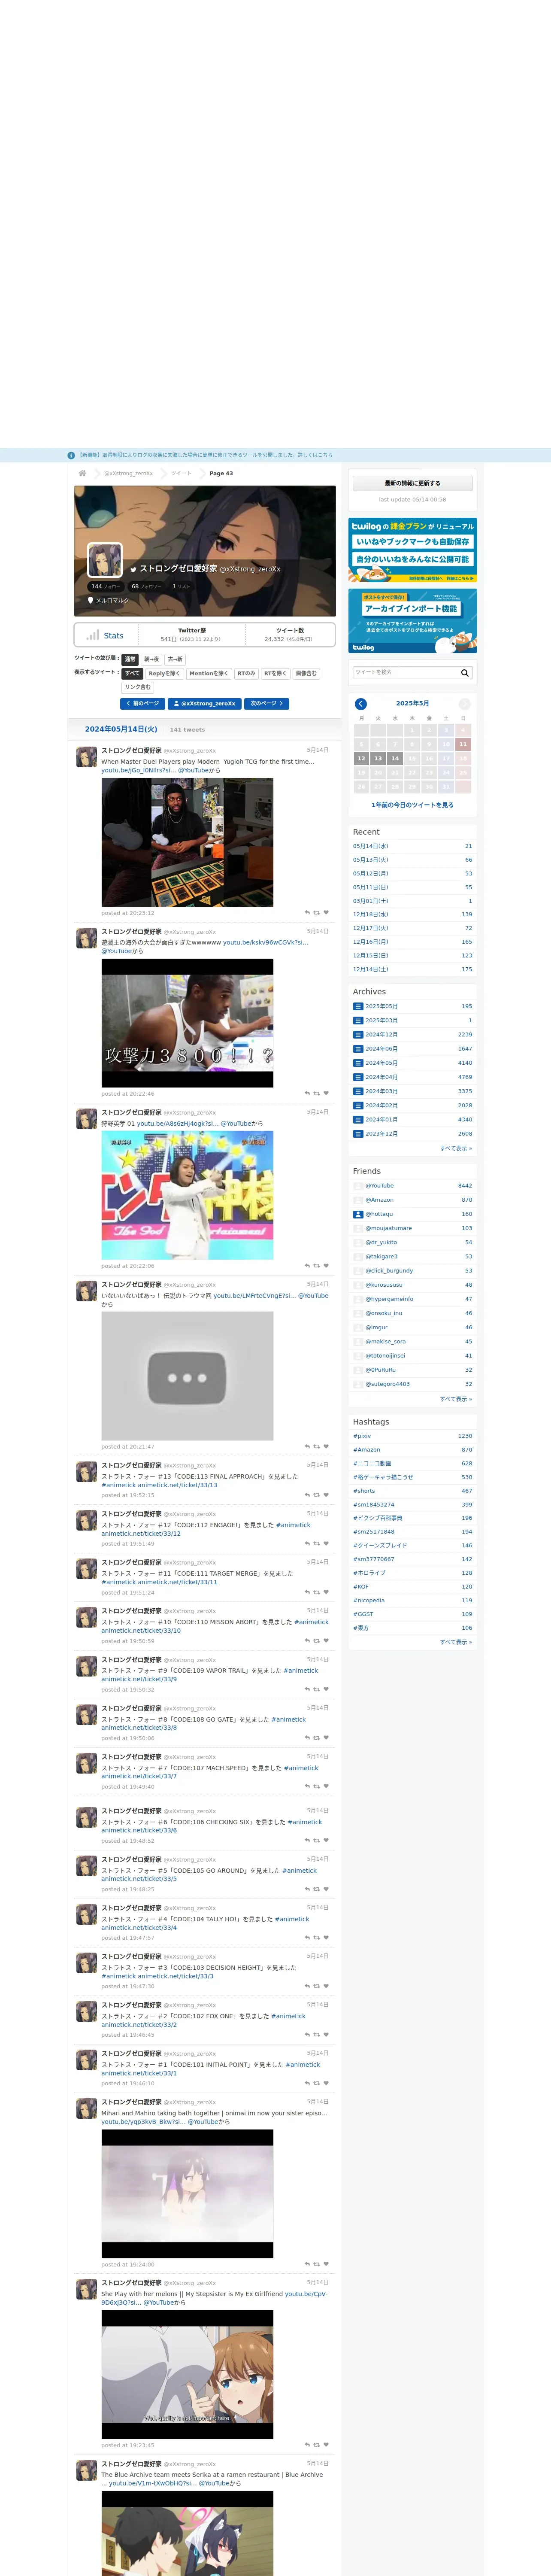Like the tweet posted at 19:24:00
The height and width of the screenshot is (2576, 551).
tap(326, 2264)
